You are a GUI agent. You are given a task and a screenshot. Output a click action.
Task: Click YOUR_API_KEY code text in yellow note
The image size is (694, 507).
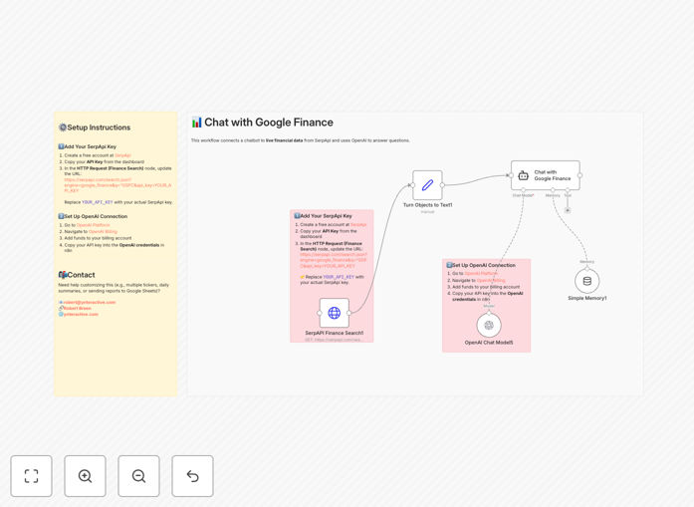click(x=97, y=202)
